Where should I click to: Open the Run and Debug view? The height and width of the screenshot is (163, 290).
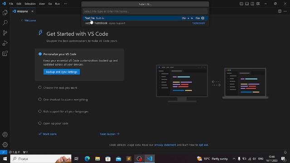coord(5,43)
